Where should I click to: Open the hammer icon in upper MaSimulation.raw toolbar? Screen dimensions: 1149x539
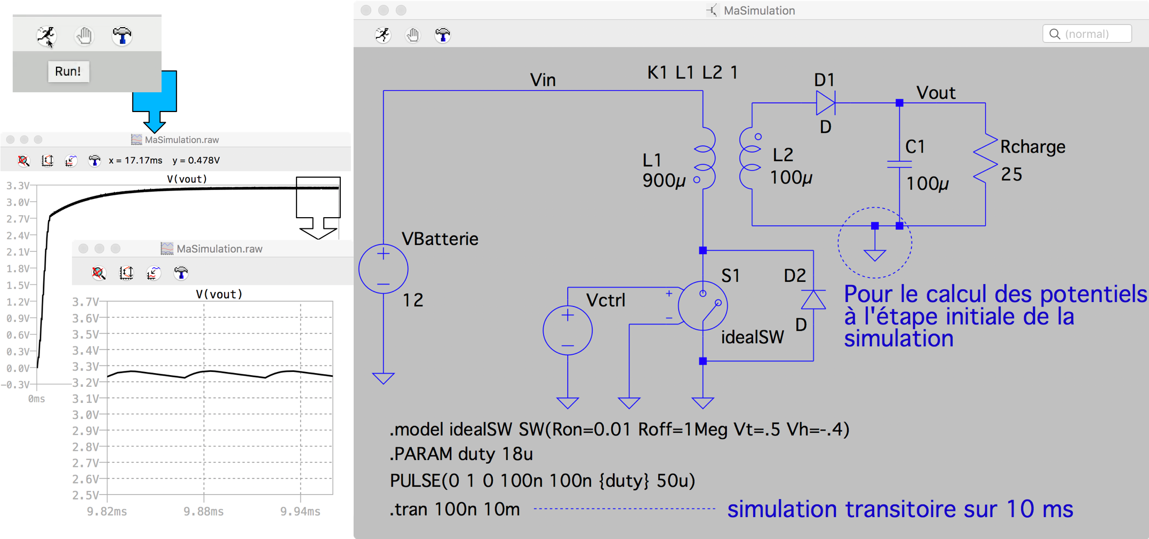coord(94,160)
